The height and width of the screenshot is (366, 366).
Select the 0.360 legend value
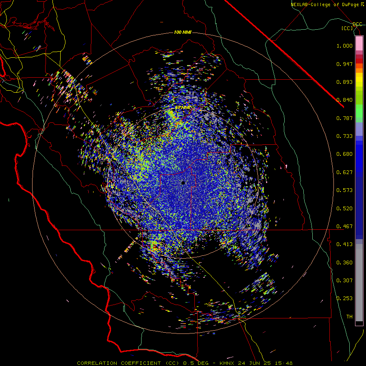pyautogui.click(x=344, y=263)
